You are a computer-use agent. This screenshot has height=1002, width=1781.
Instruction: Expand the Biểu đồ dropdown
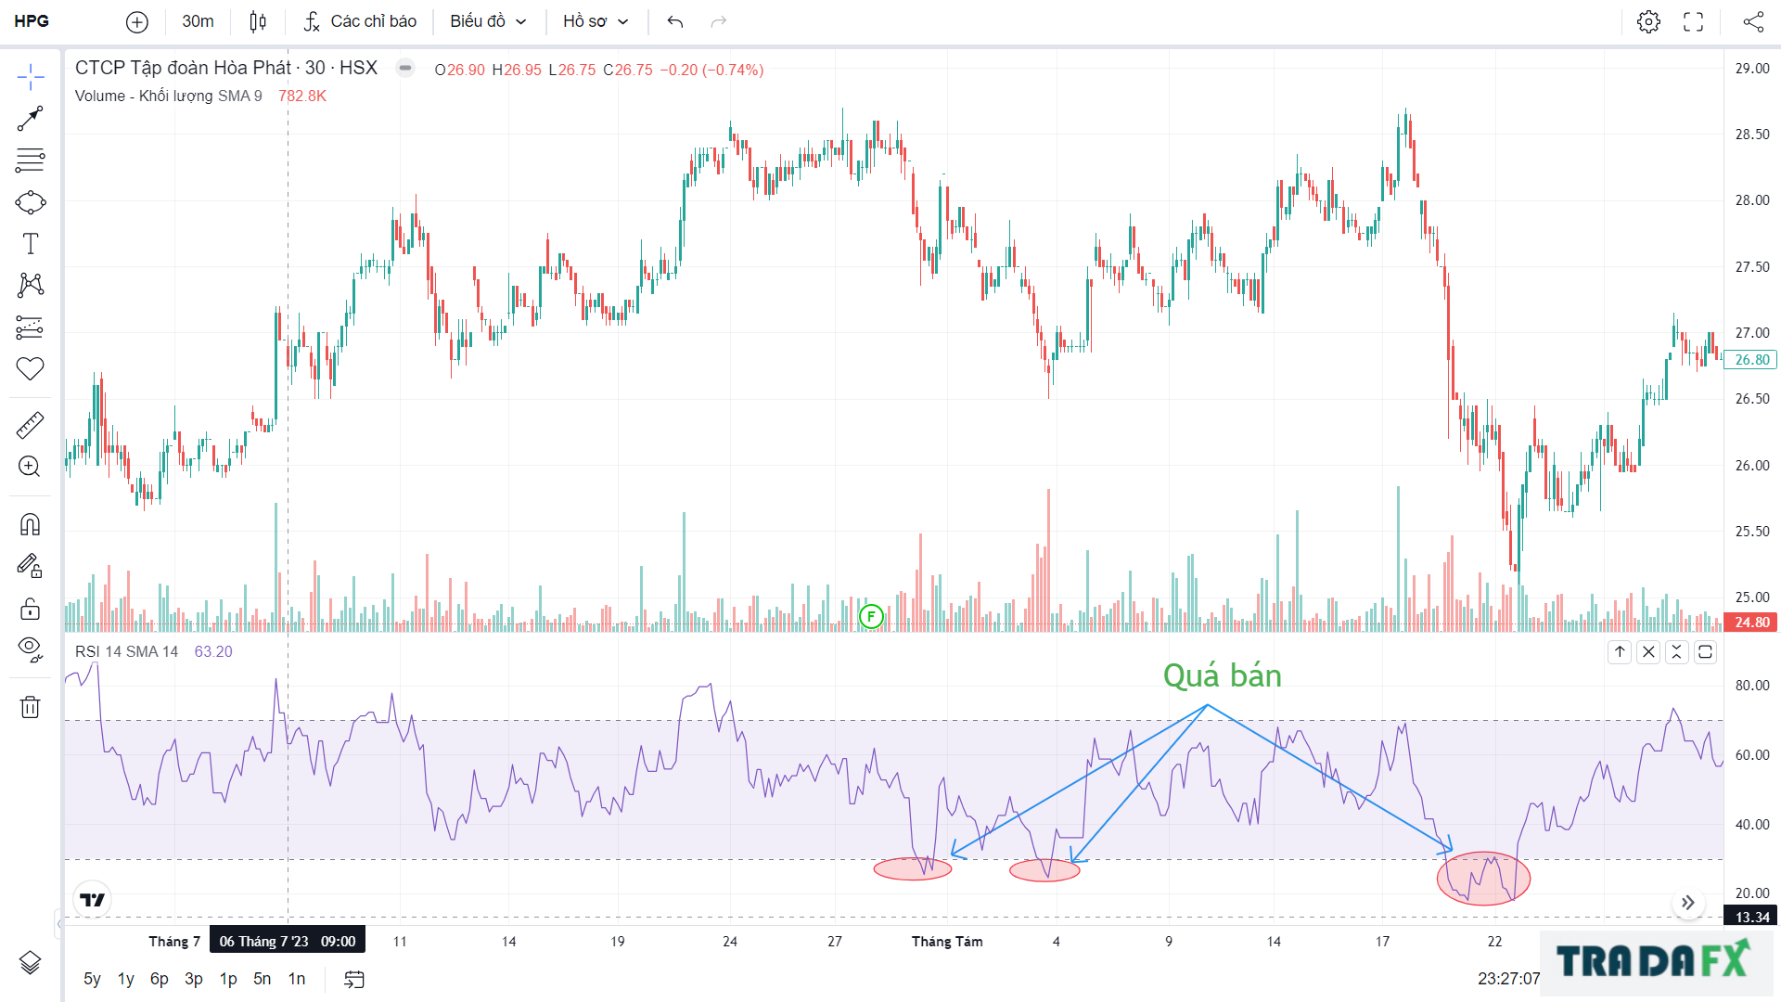click(488, 21)
